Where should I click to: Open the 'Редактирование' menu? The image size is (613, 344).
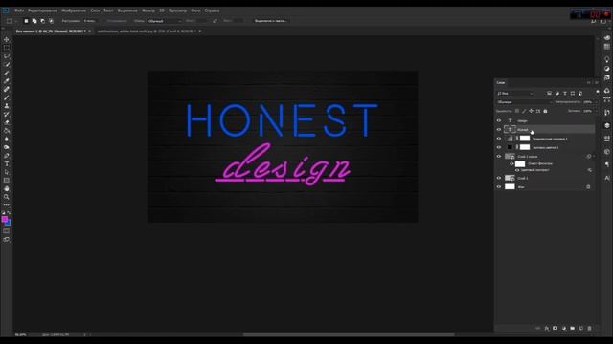[42, 11]
